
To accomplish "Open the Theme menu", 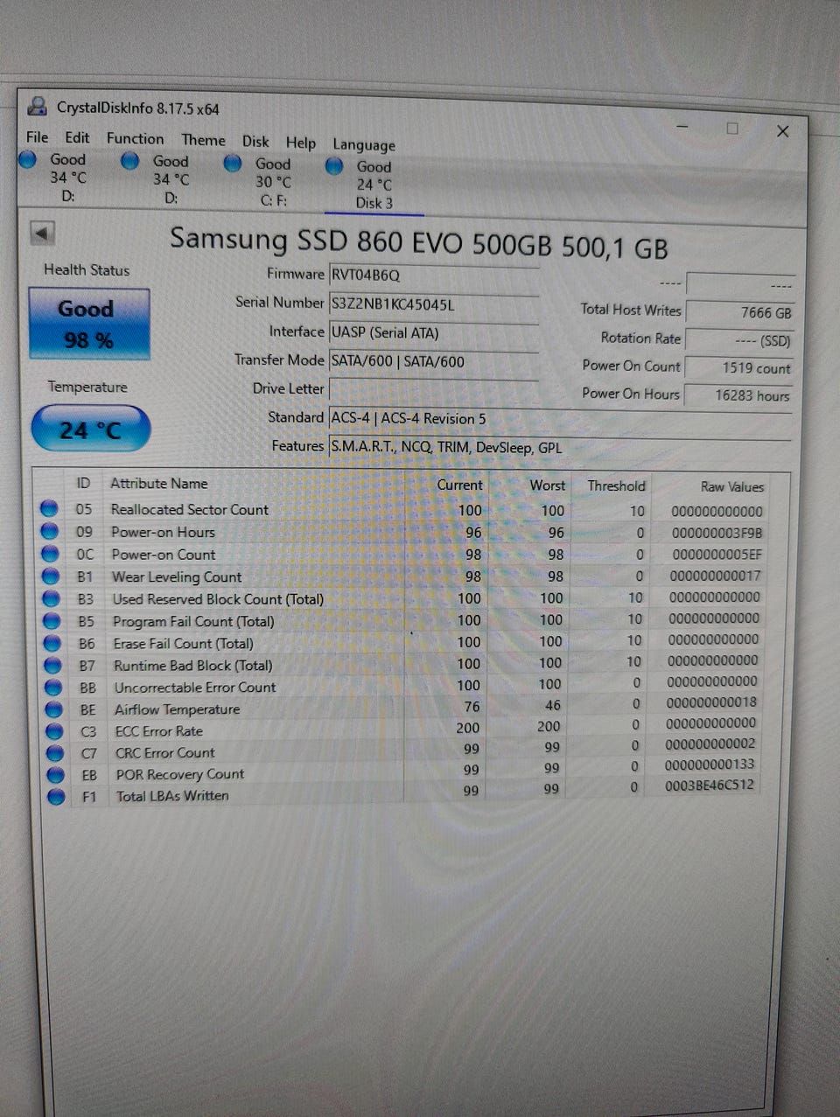I will point(203,140).
